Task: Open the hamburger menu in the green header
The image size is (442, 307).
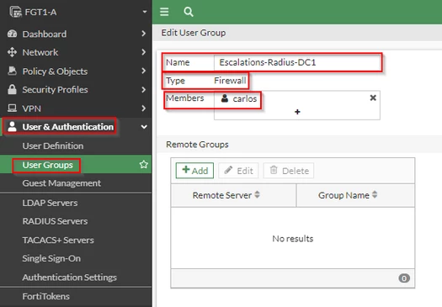Action: 164,12
